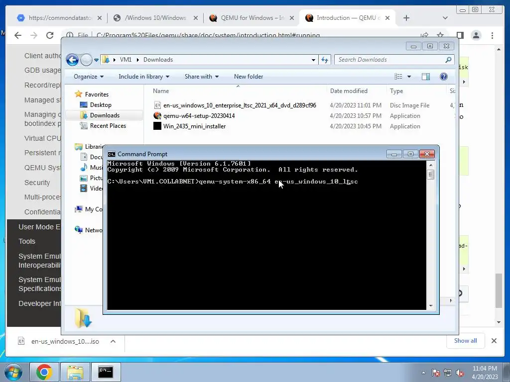Open download item options chevron
The height and width of the screenshot is (382, 510).
113,341
